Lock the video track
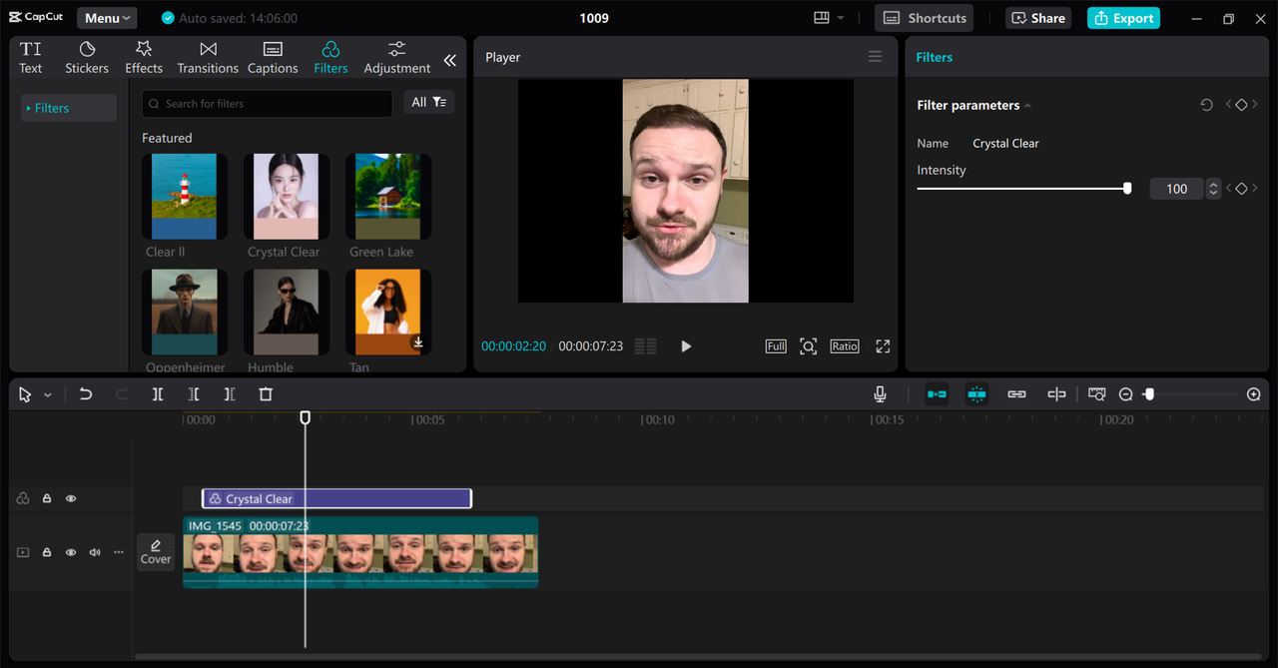This screenshot has height=668, width=1278. click(x=46, y=552)
